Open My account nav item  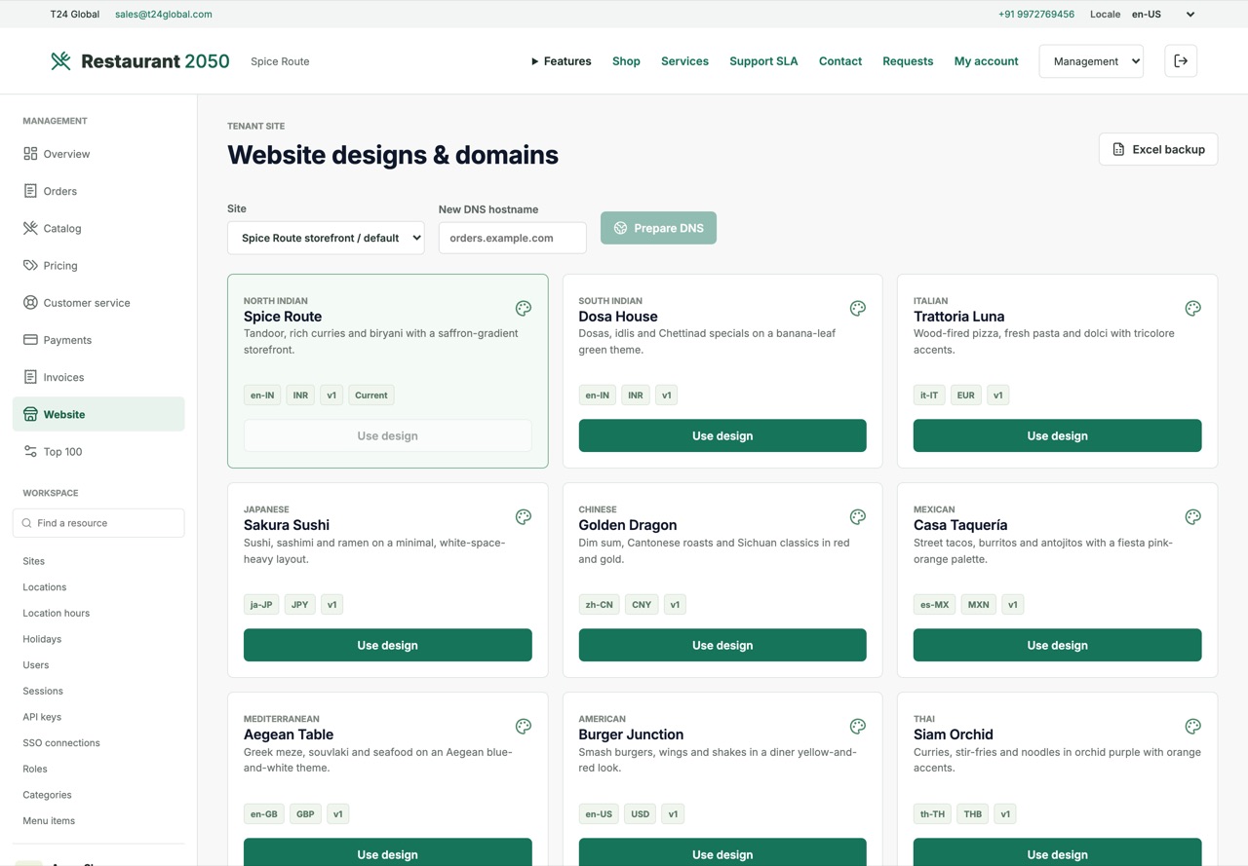(986, 61)
